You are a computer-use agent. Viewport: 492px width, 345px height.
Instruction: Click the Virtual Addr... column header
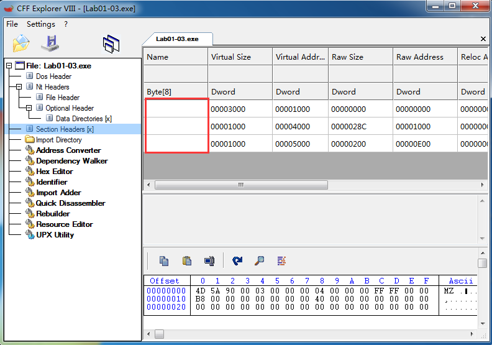[x=300, y=57]
